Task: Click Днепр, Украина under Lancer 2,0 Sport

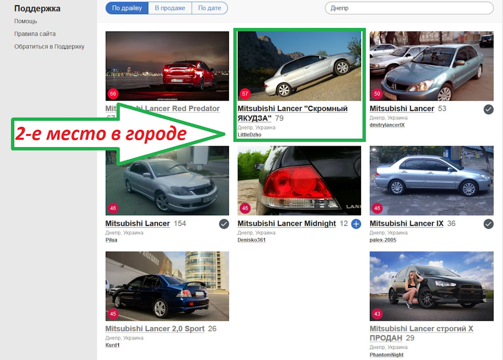Action: (124, 338)
